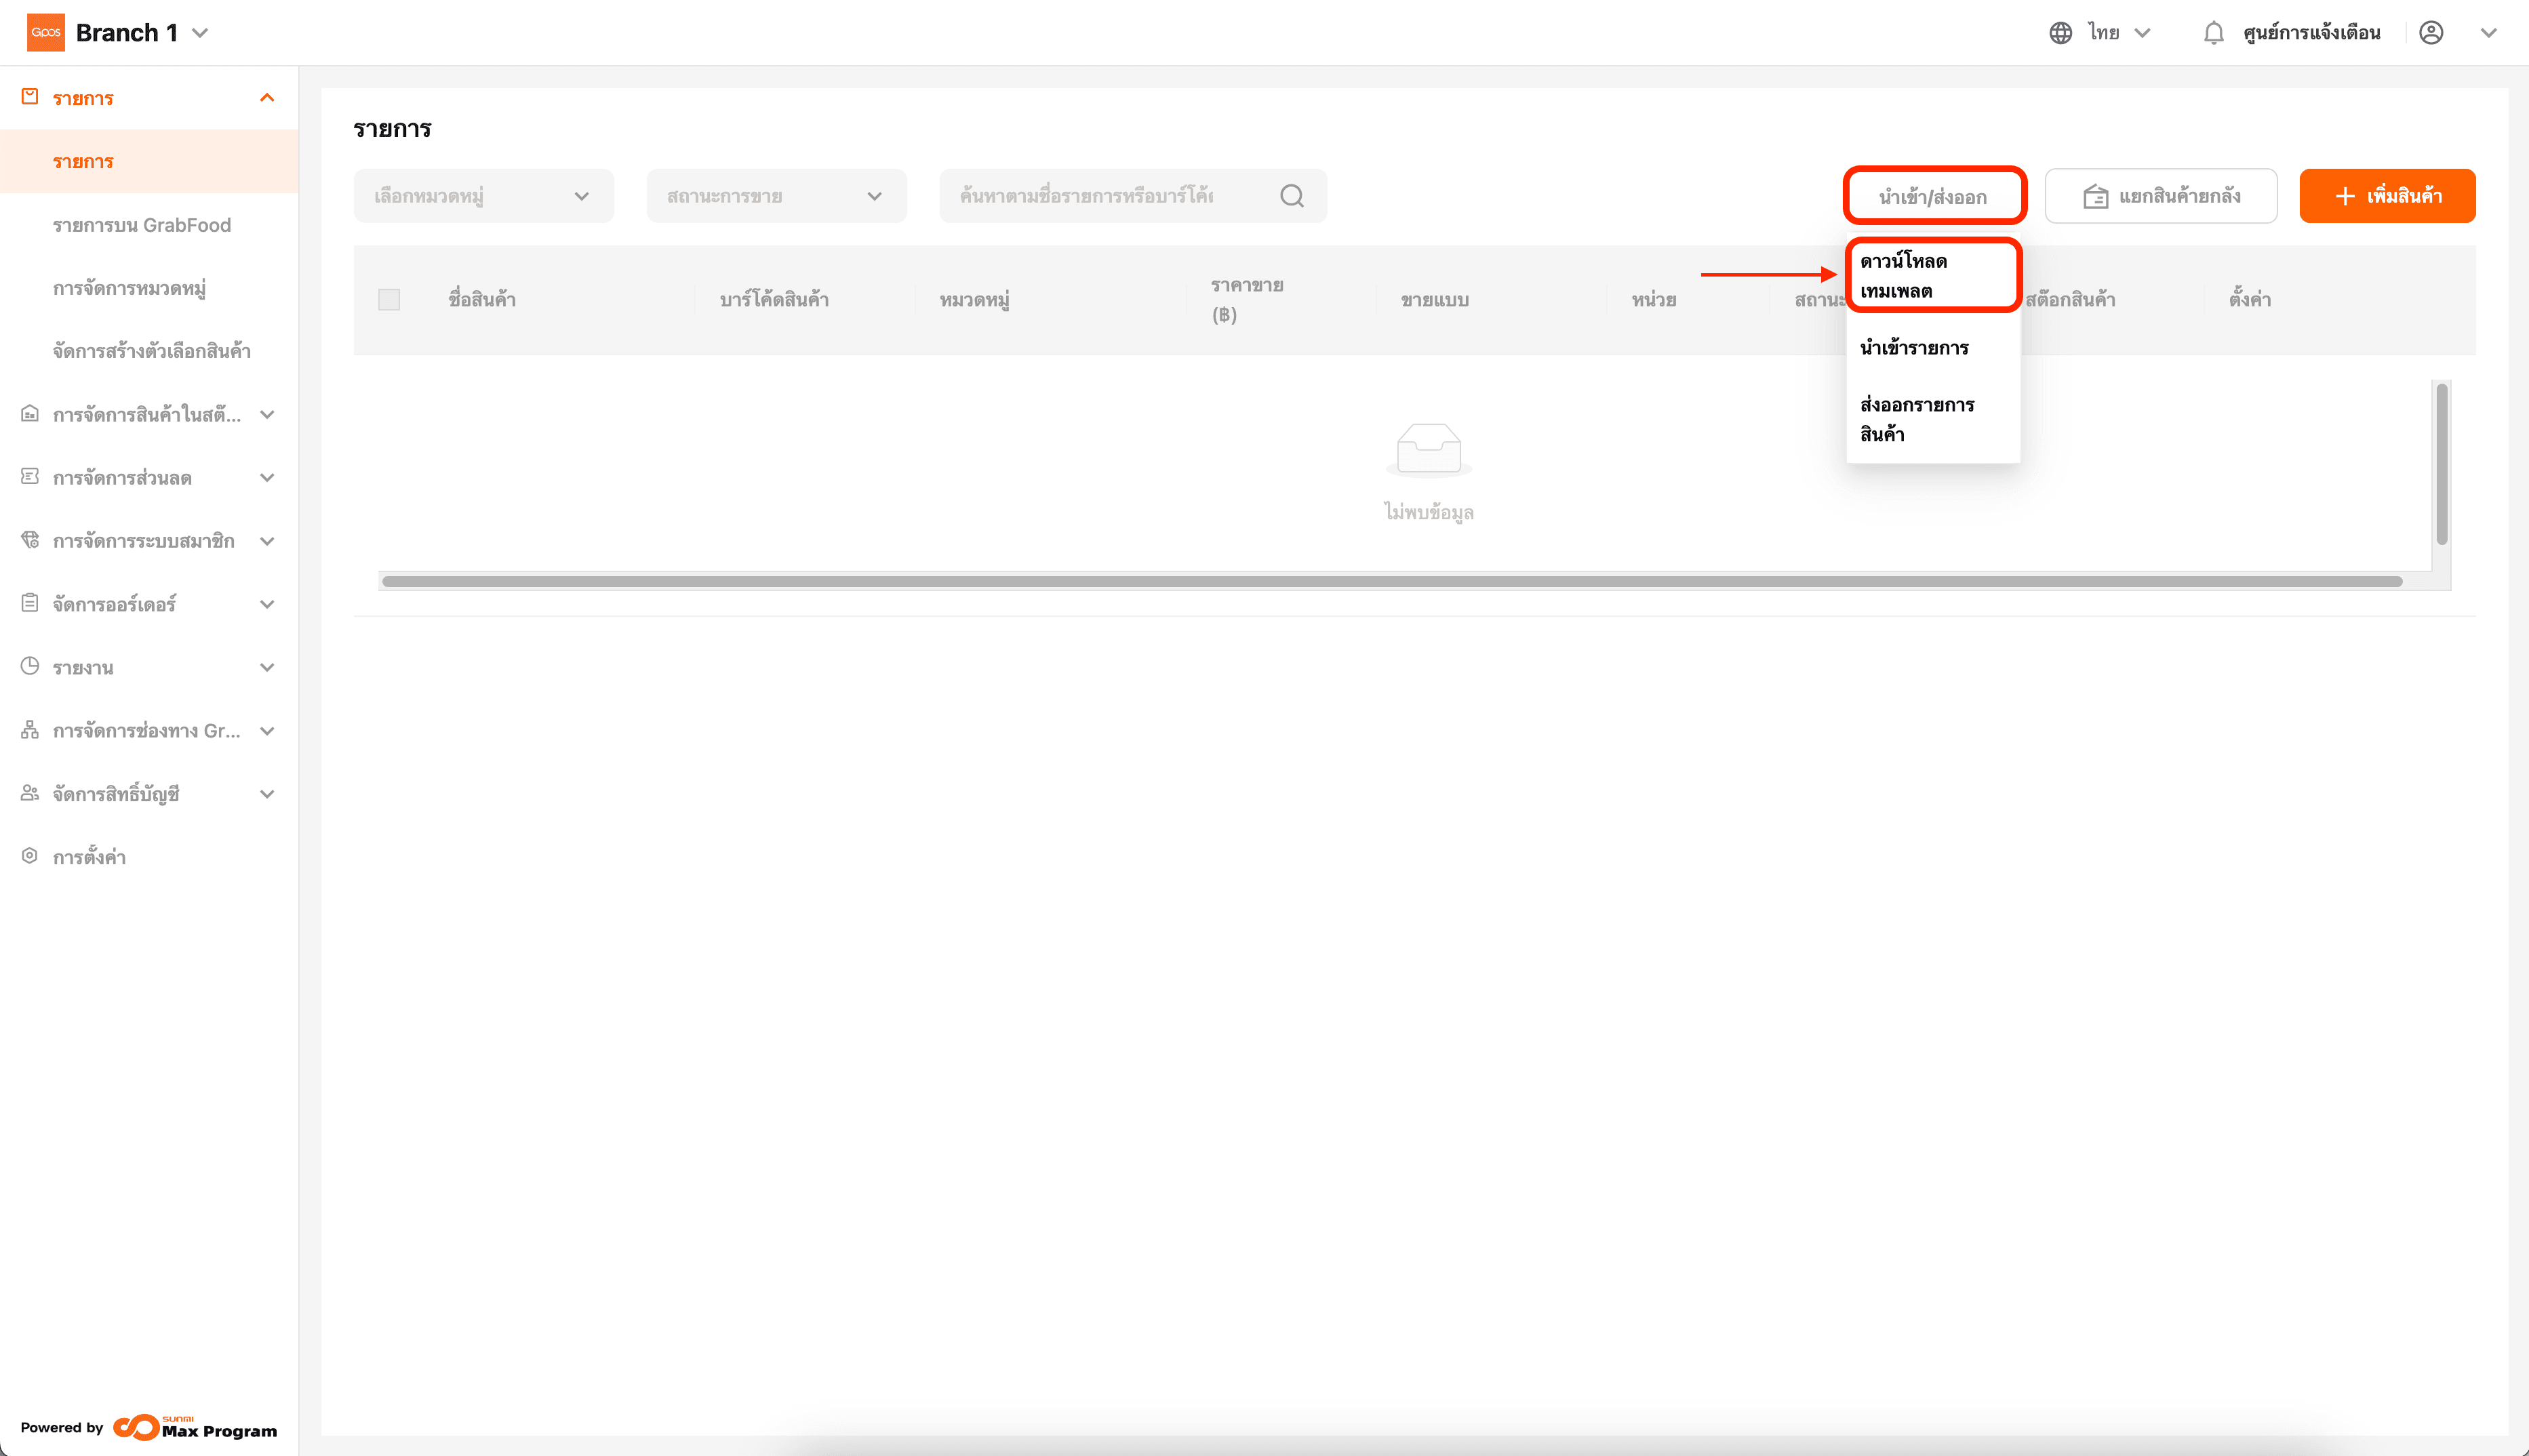Toggle the select-all checkbox in table header

(x=389, y=299)
